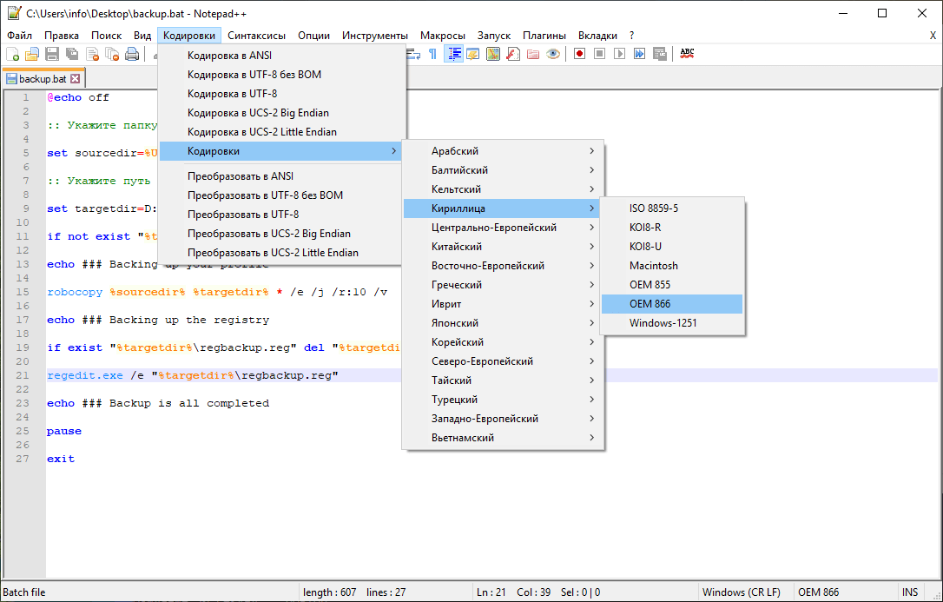Click the OEM 866 status bar indicator

point(817,592)
